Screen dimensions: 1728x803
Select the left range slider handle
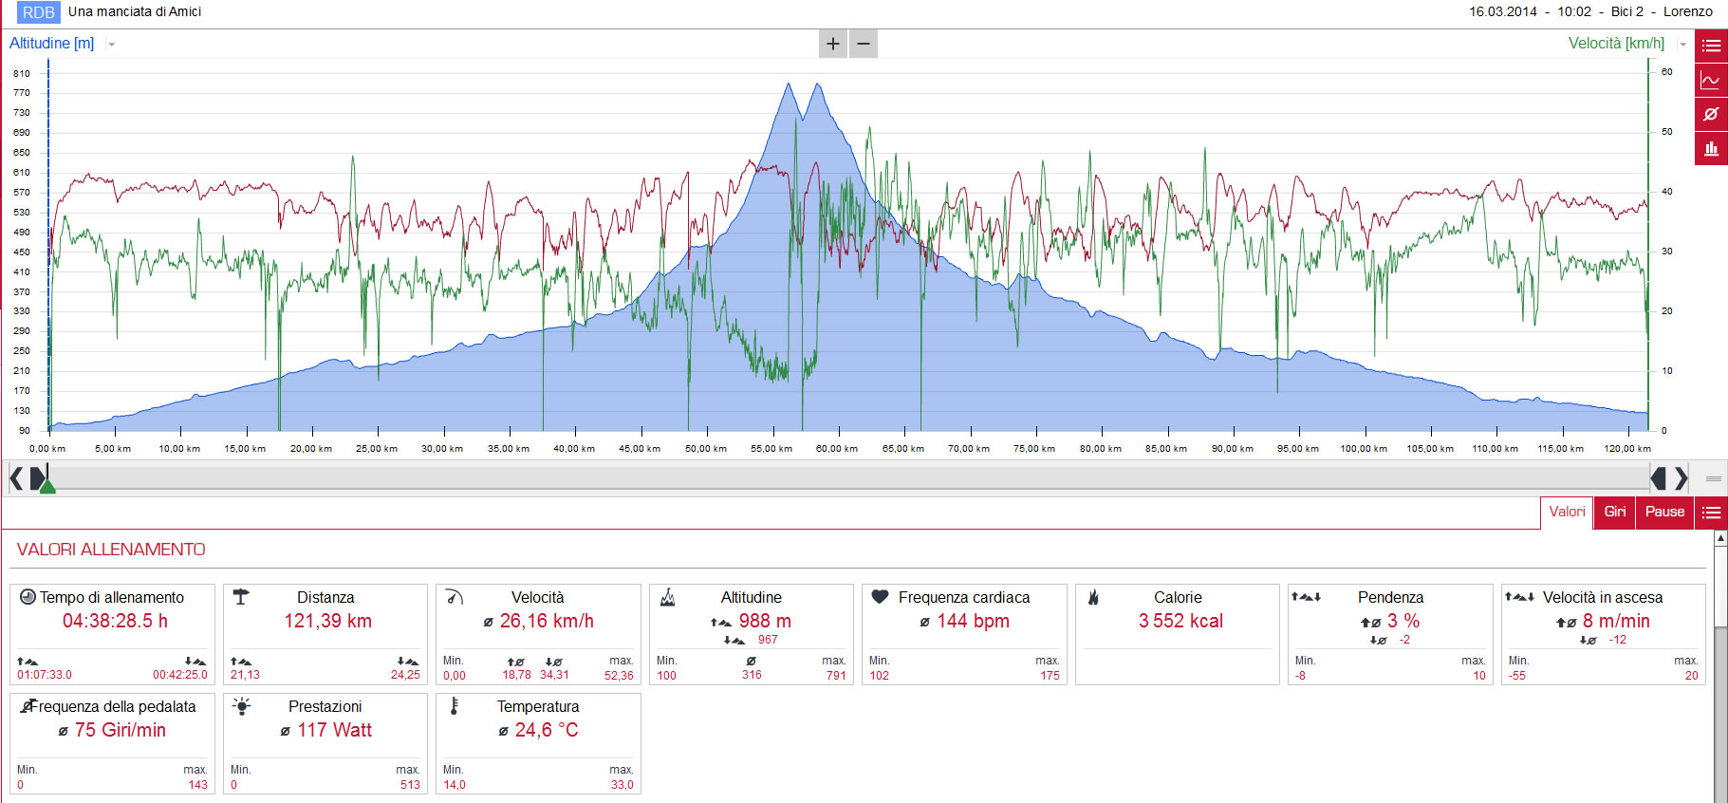tap(37, 478)
